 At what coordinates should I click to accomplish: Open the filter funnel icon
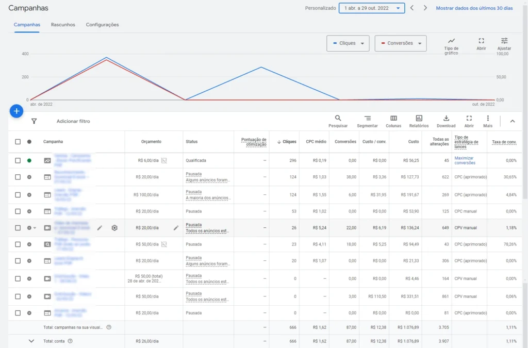tap(34, 121)
